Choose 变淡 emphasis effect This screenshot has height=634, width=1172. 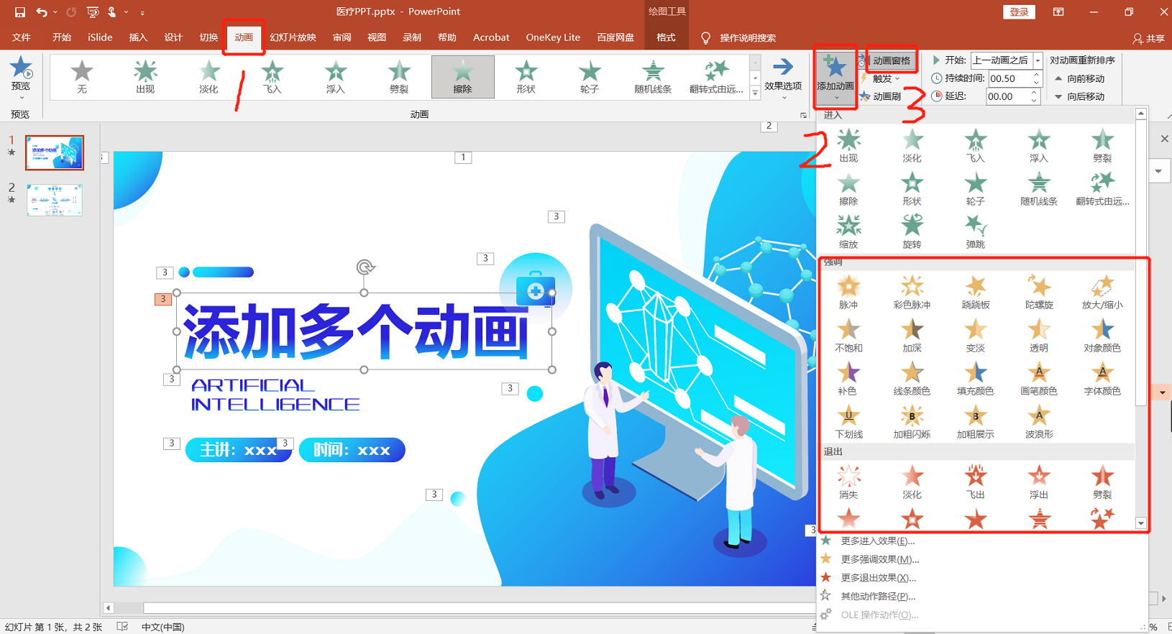(975, 336)
